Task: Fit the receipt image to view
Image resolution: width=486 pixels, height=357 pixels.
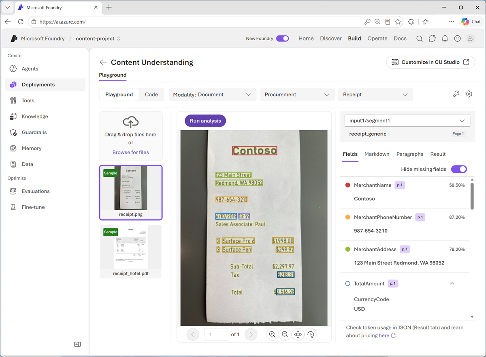Action: [x=298, y=334]
